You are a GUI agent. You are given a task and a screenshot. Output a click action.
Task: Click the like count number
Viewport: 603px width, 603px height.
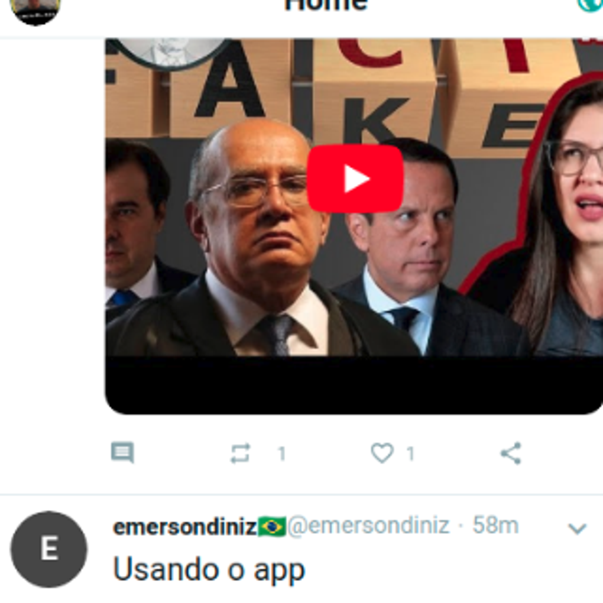point(411,454)
